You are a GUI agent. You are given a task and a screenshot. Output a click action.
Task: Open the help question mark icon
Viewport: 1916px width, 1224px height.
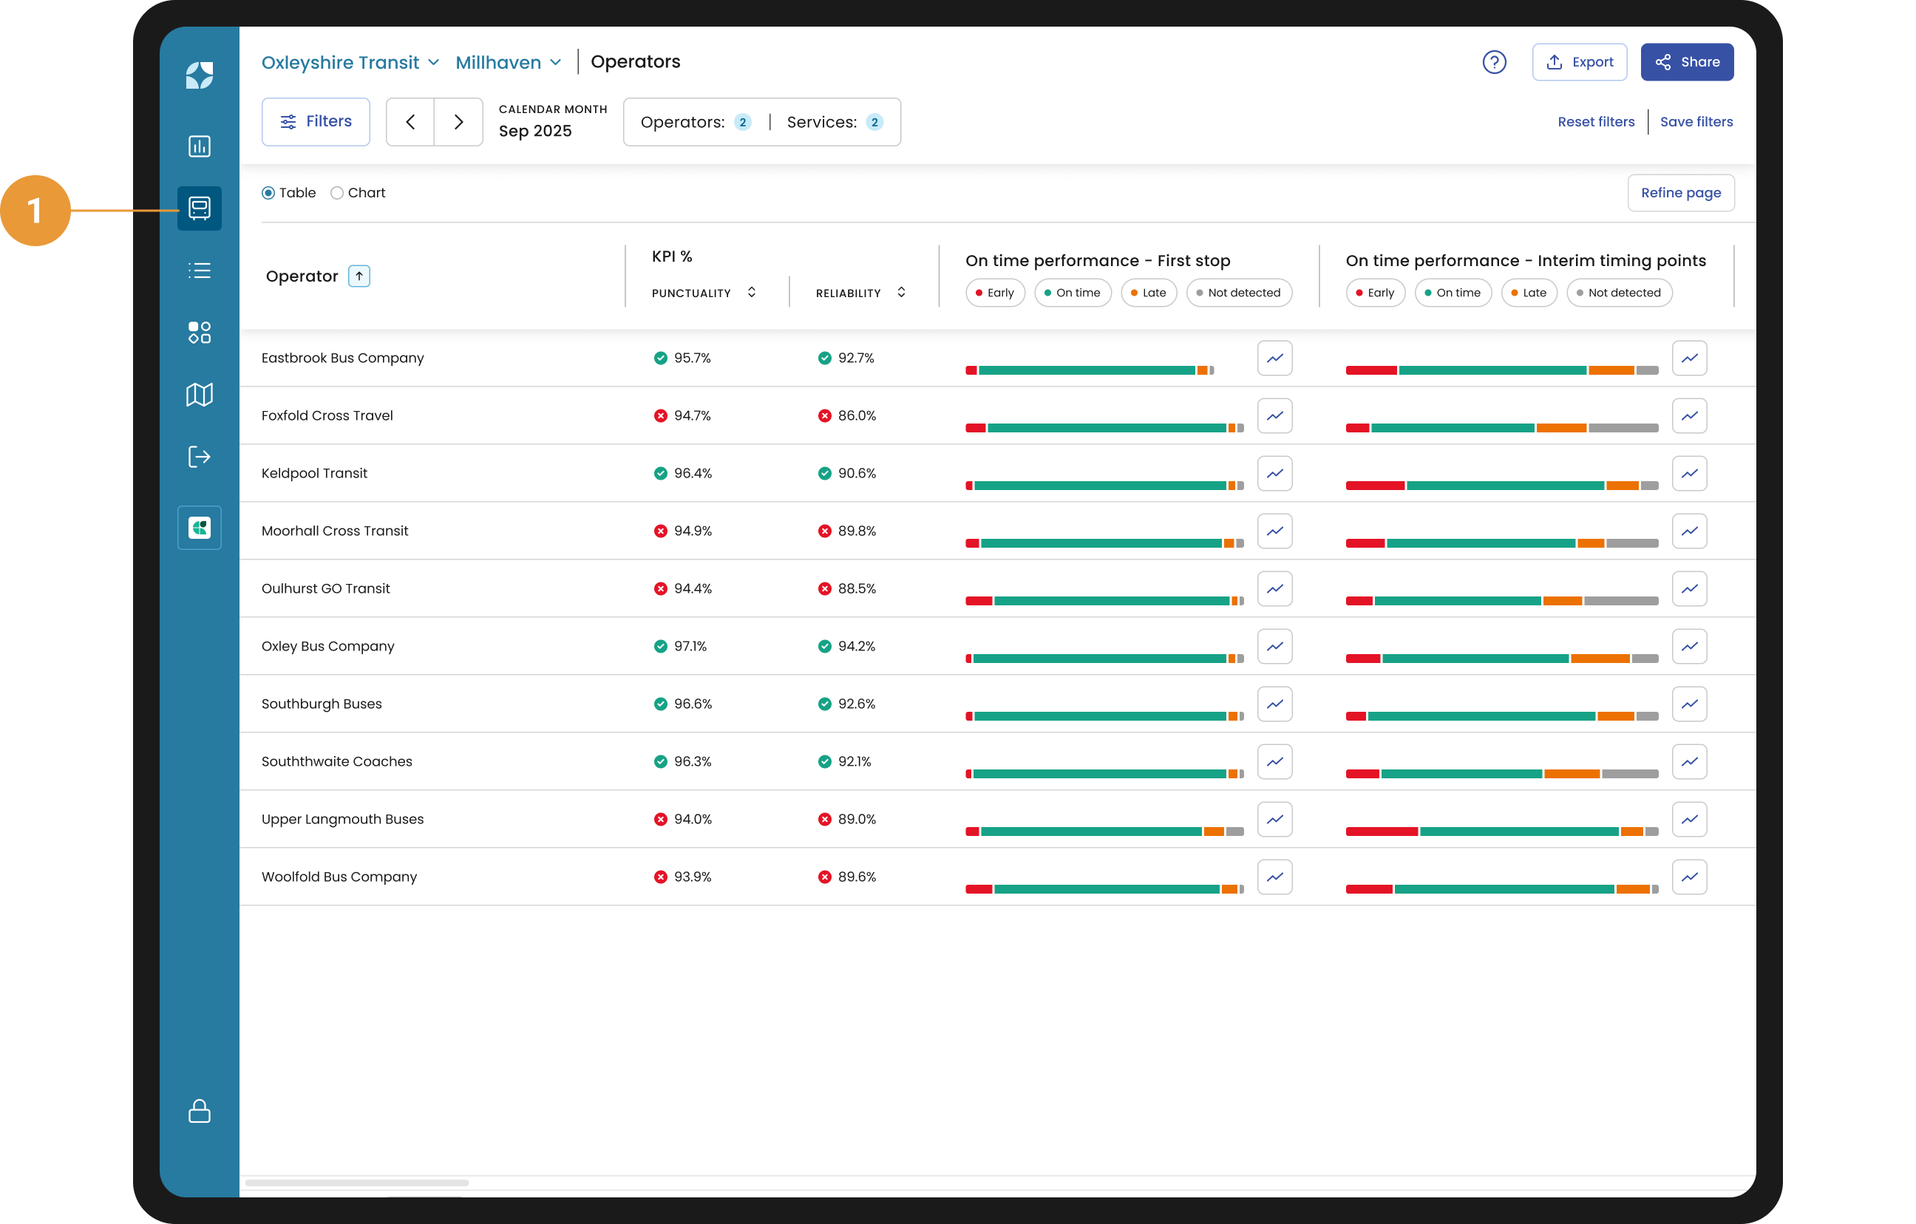coord(1493,62)
